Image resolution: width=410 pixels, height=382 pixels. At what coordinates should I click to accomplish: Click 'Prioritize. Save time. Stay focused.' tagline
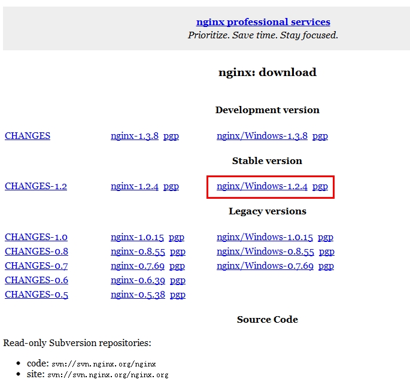[263, 35]
